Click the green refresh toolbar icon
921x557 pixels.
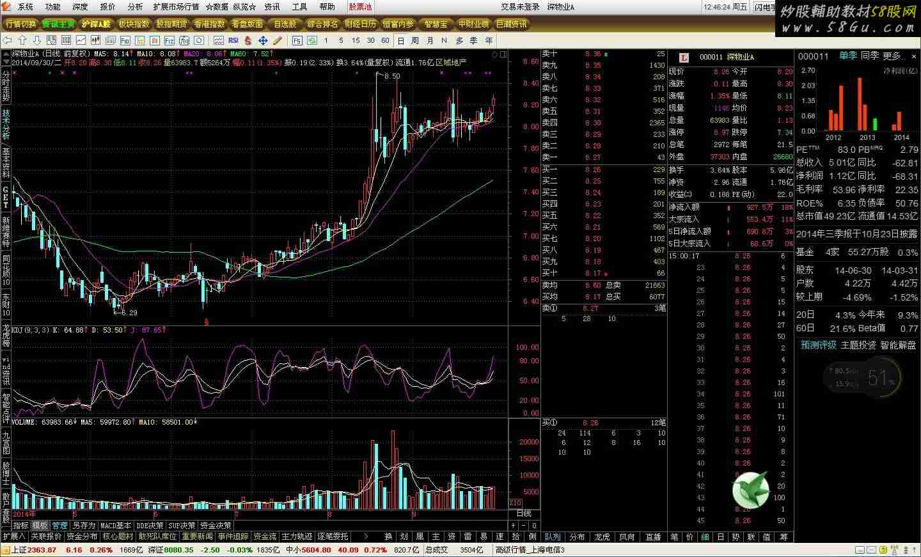[x=311, y=40]
